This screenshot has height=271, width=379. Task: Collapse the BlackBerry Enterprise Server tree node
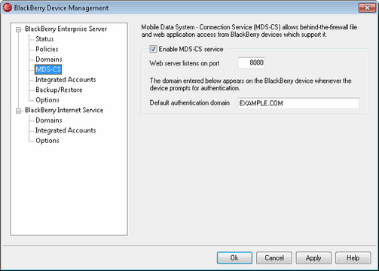tap(18, 29)
